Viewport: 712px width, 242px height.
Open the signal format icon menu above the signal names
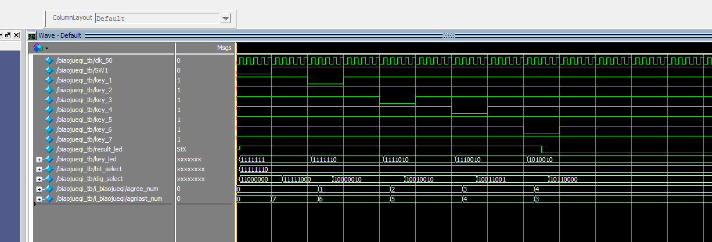pos(41,48)
